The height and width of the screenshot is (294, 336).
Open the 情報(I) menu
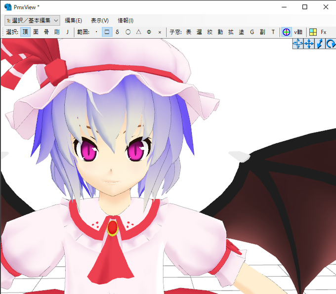coord(126,20)
